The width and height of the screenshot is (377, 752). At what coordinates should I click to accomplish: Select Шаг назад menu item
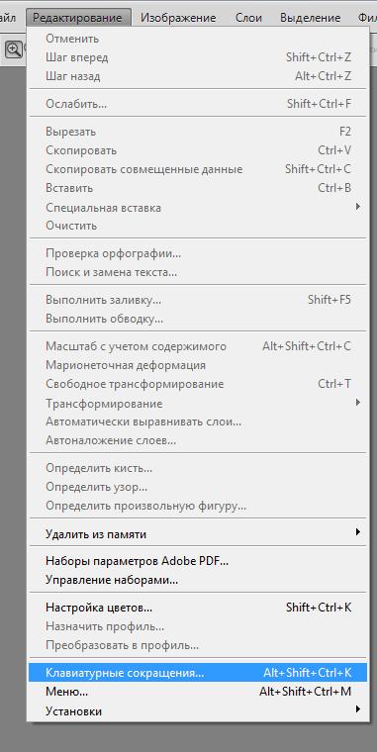click(x=198, y=76)
